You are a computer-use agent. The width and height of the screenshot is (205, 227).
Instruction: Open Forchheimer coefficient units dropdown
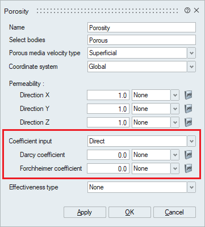(175, 168)
